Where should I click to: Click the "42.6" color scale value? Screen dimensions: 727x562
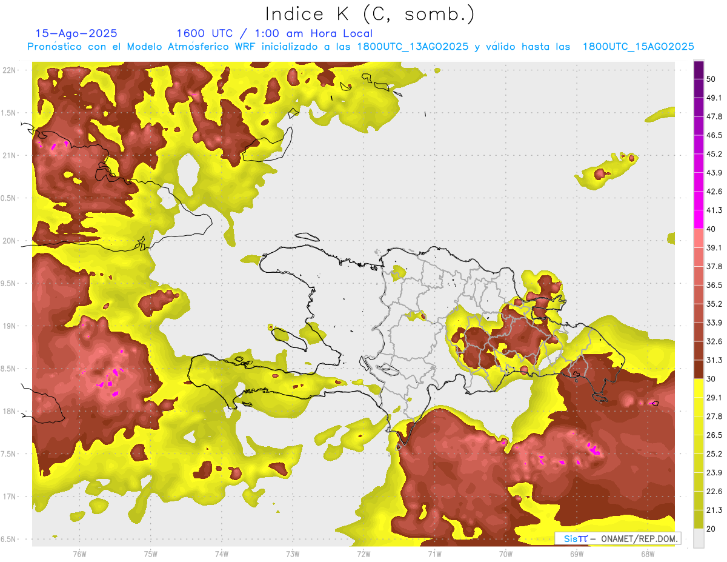(714, 192)
